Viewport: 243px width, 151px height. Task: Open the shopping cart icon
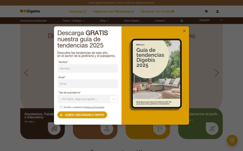(x=206, y=11)
